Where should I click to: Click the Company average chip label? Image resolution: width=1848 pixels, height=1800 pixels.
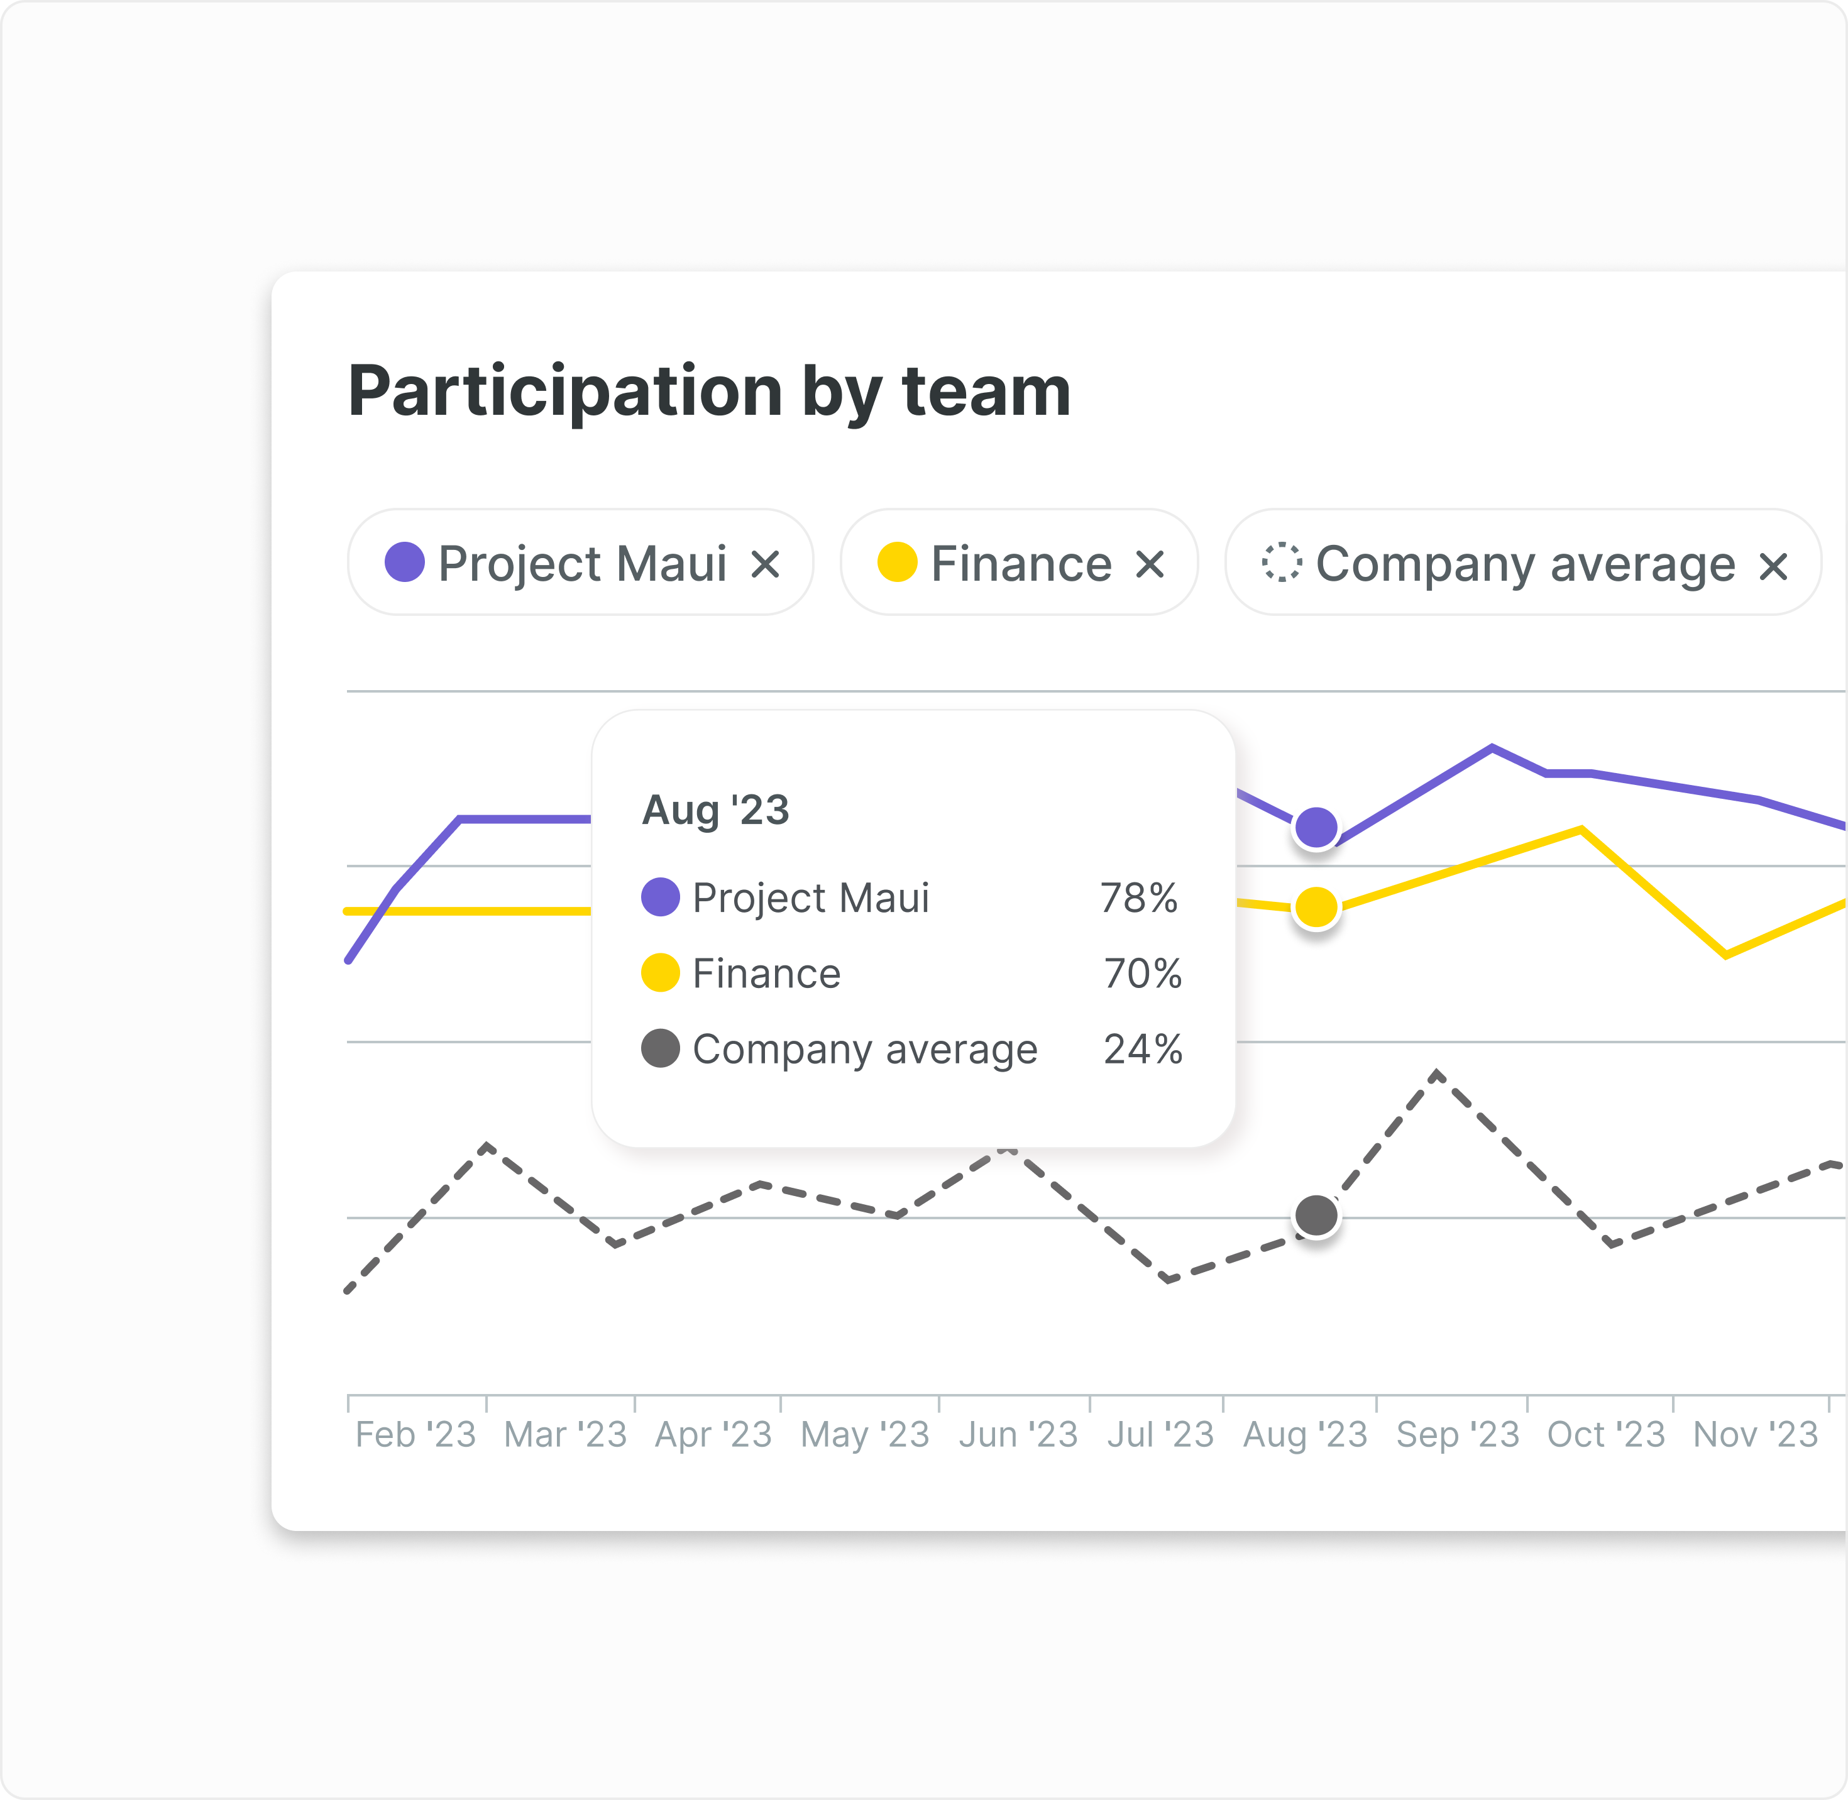coord(1526,564)
